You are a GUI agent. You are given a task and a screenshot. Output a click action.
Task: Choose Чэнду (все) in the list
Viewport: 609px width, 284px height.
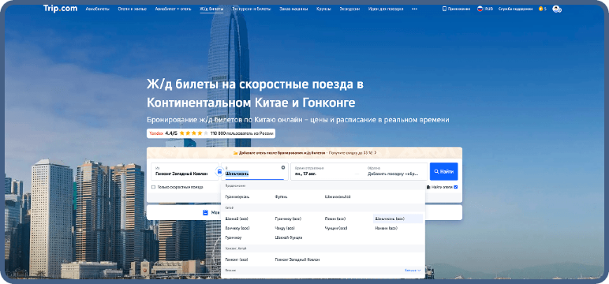[284, 228]
